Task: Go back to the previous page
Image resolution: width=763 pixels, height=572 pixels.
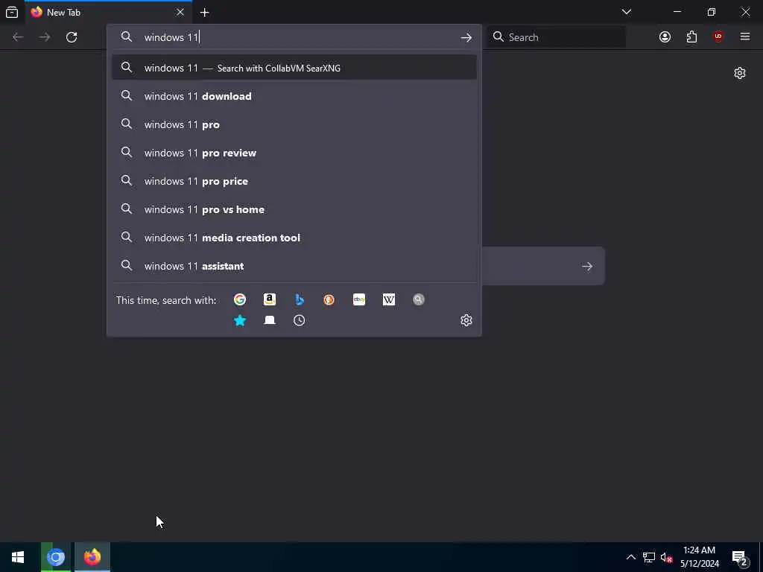Action: point(18,37)
